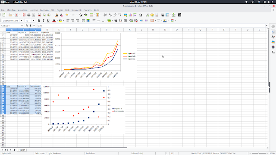Open the font name dropdown
The height and width of the screenshot is (155, 276).
point(21,21)
